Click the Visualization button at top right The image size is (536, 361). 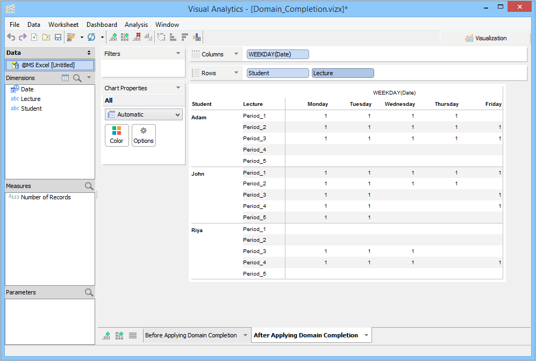tap(485, 38)
